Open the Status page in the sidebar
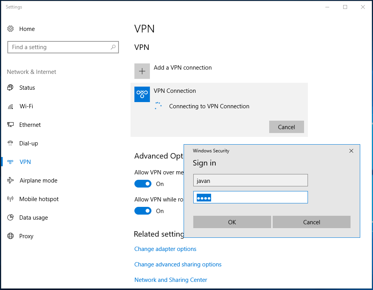Screen dimensions: 373x290 10,87
